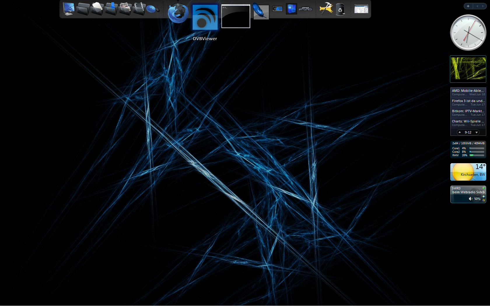Open the pictures folder in the dock
Viewport: 490px width, 306px height.
coord(125,9)
